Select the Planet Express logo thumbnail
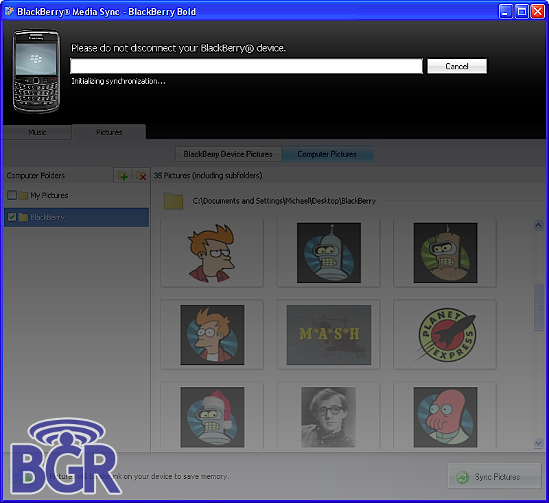Screen dimensions: 549x503 point(445,335)
